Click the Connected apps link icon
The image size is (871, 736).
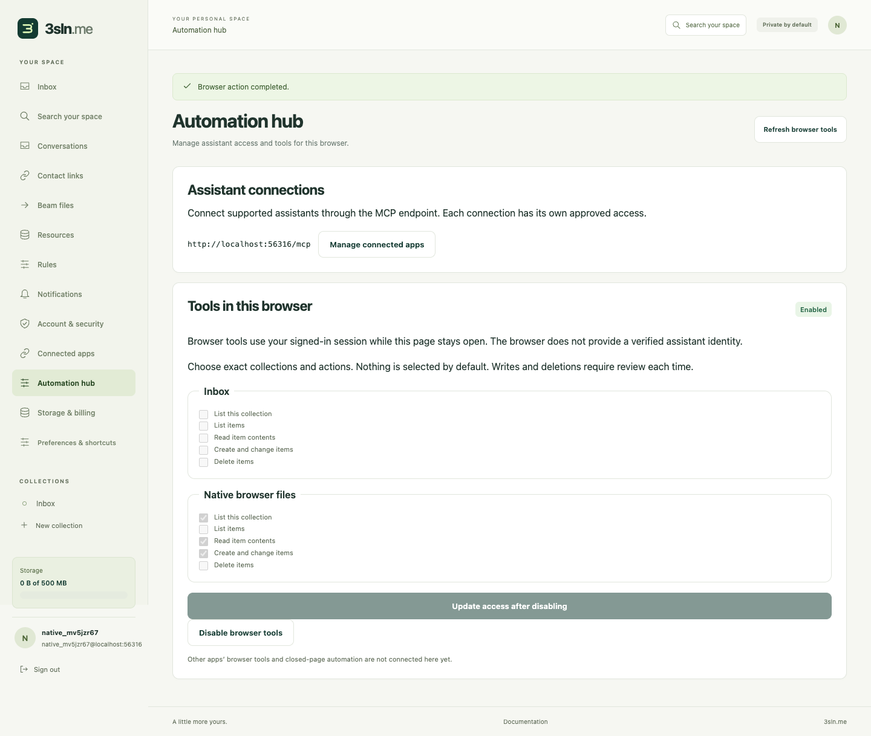coord(25,353)
